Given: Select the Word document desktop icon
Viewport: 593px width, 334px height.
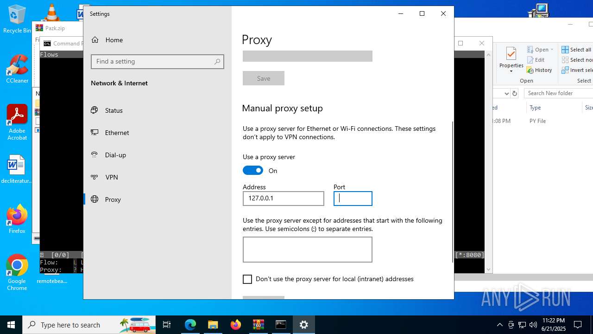Looking at the screenshot, I should (17, 169).
